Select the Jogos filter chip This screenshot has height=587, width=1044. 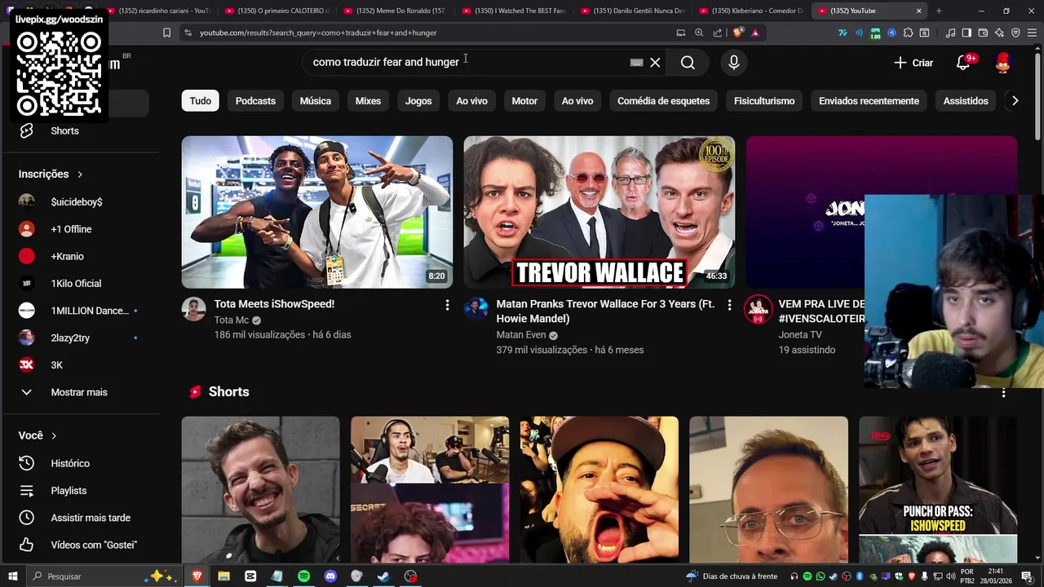click(x=418, y=101)
